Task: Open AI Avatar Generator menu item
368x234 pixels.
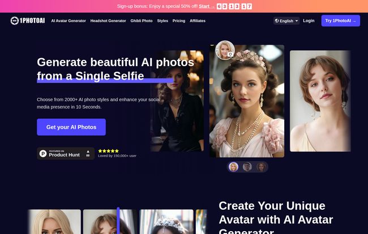Action: tap(69, 21)
